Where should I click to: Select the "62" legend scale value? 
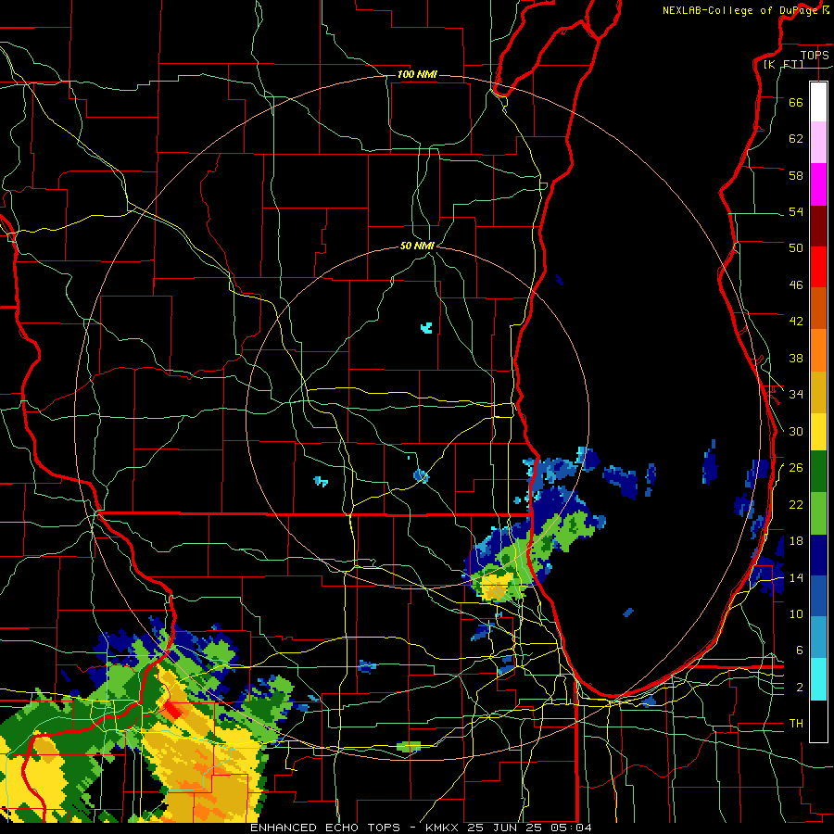796,139
